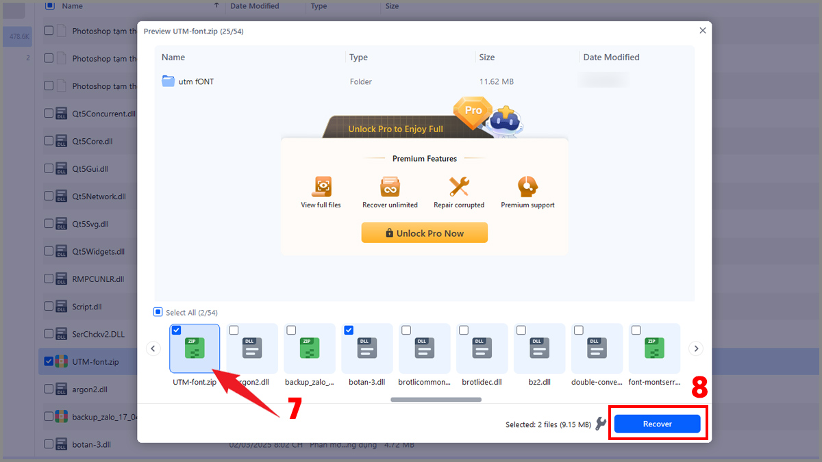Screen dimensions: 822x462
Task: Click the ZIP icon on font-montserr thumbnail
Action: [654, 348]
